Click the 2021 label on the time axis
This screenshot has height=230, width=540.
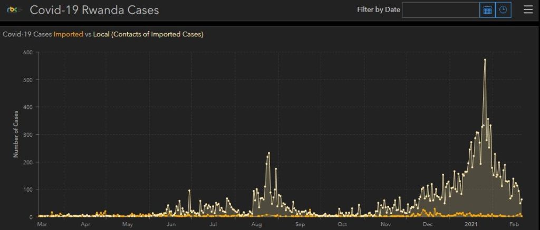(x=471, y=225)
